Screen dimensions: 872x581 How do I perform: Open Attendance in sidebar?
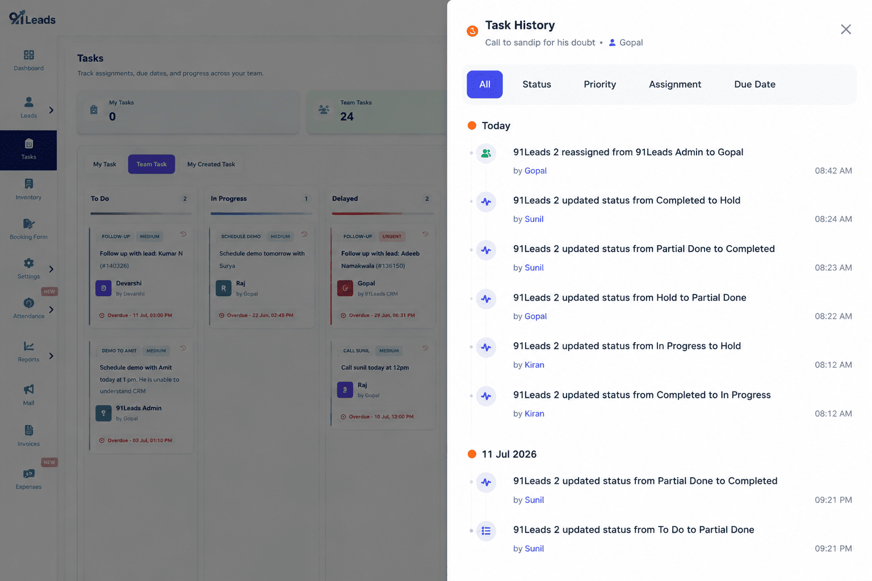[x=28, y=308]
